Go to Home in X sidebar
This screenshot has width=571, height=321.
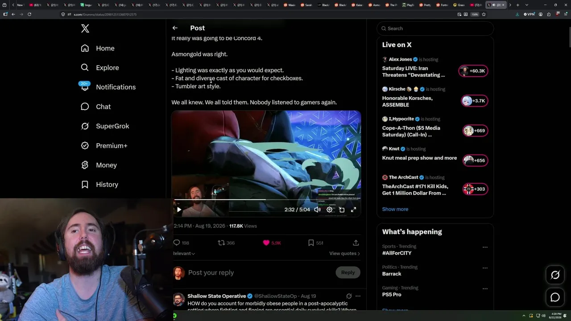(x=98, y=48)
